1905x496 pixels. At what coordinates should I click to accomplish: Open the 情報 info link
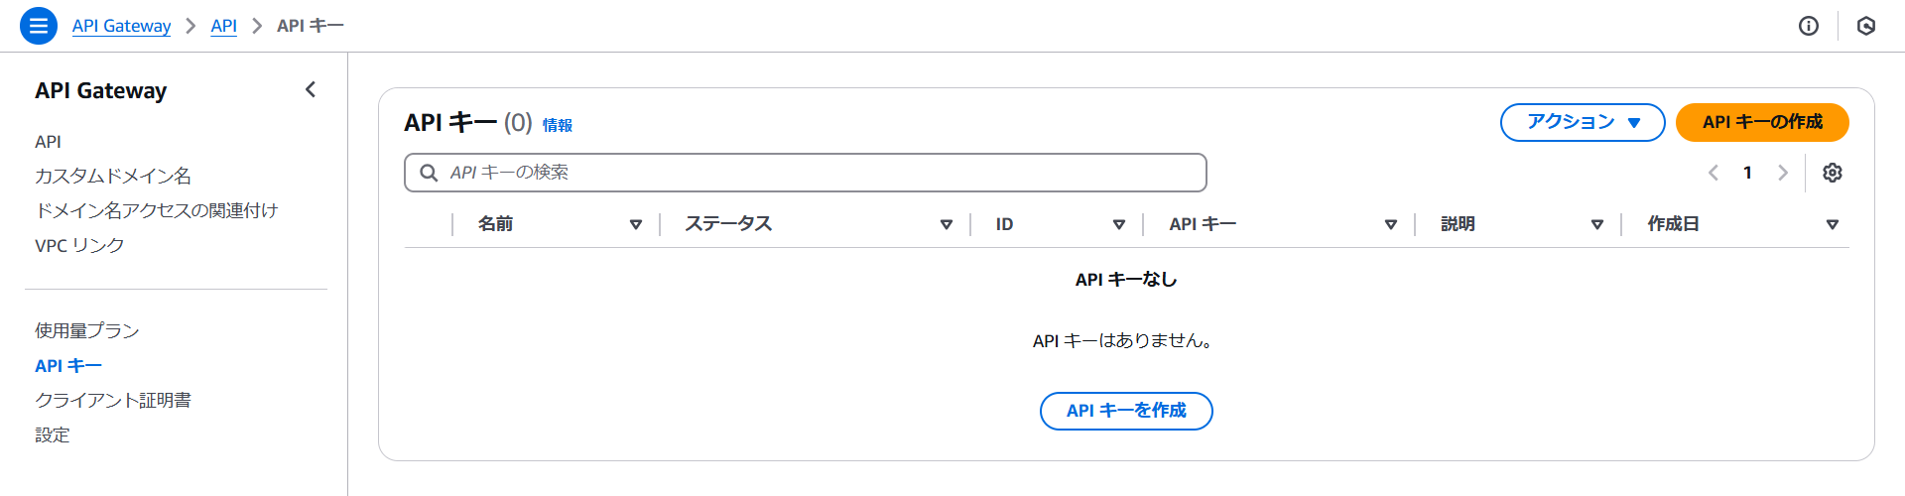[x=558, y=125]
